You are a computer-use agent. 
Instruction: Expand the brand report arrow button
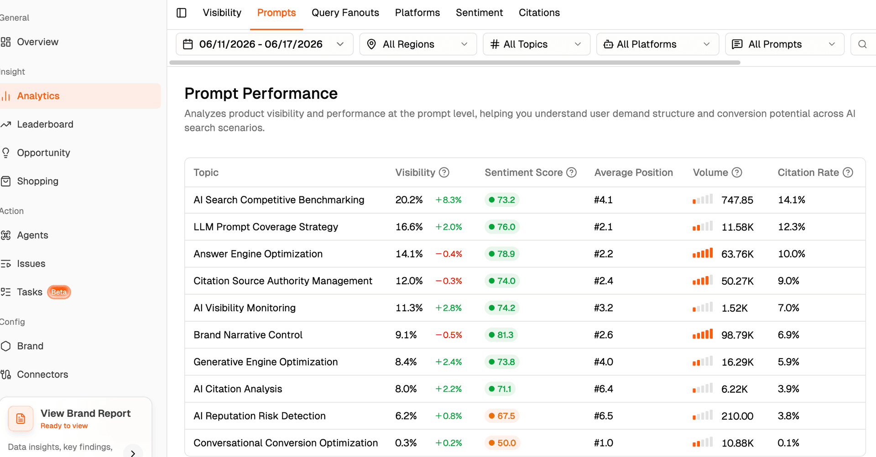click(x=133, y=453)
